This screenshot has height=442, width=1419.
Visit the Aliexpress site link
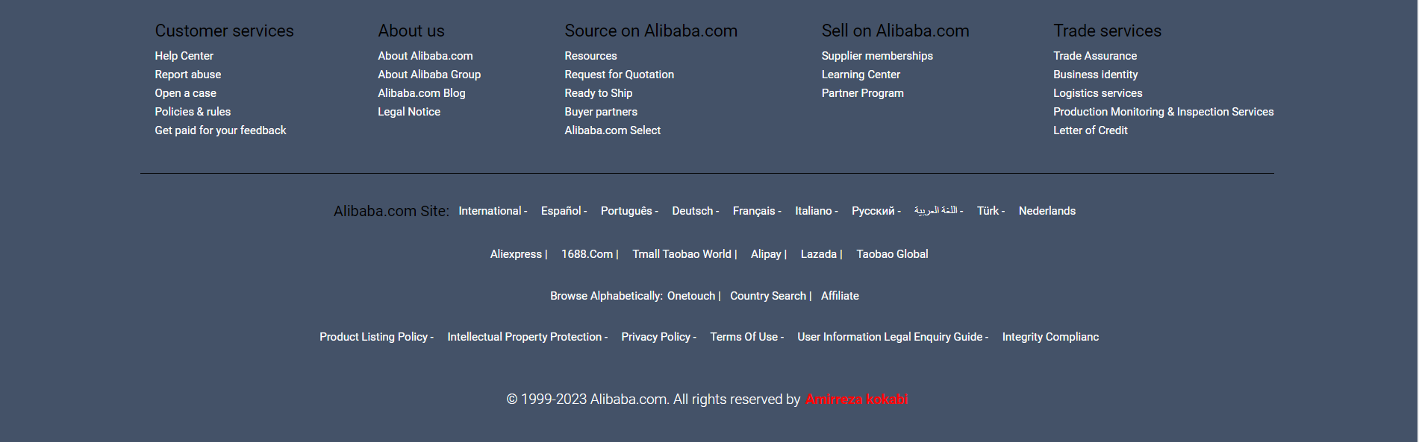pos(516,254)
